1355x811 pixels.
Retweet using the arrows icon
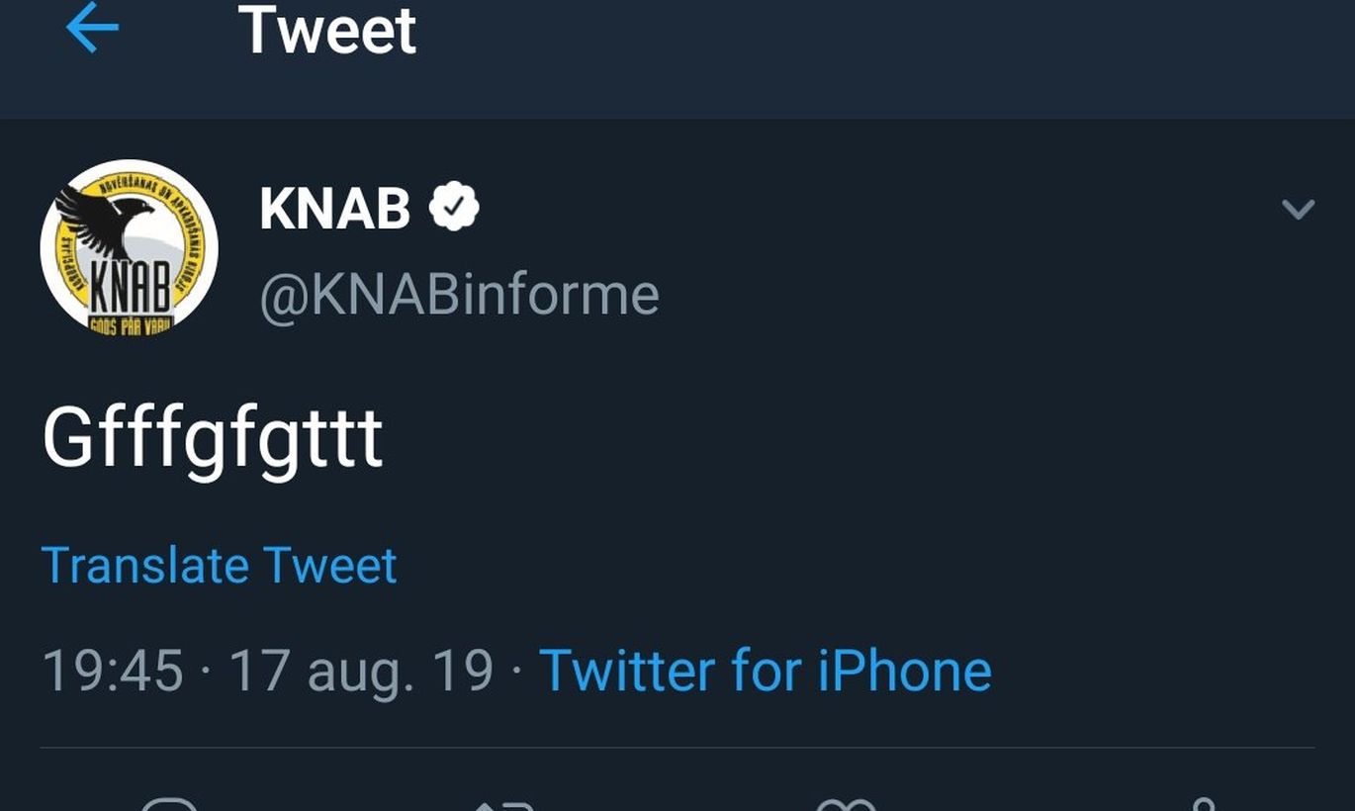tap(506, 804)
